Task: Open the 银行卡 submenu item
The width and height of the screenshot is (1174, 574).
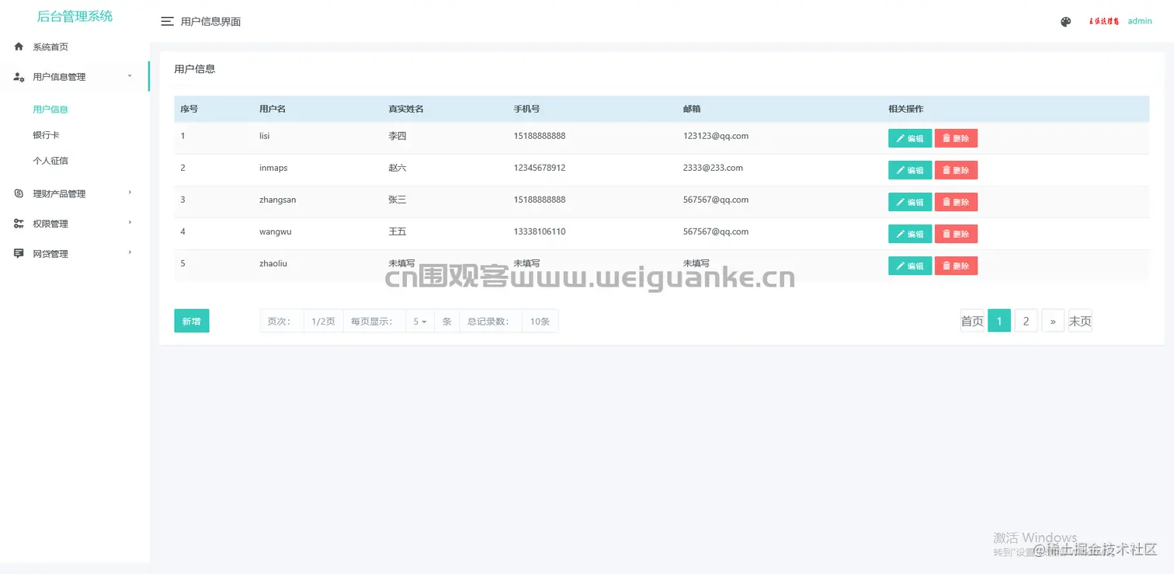Action: (46, 135)
